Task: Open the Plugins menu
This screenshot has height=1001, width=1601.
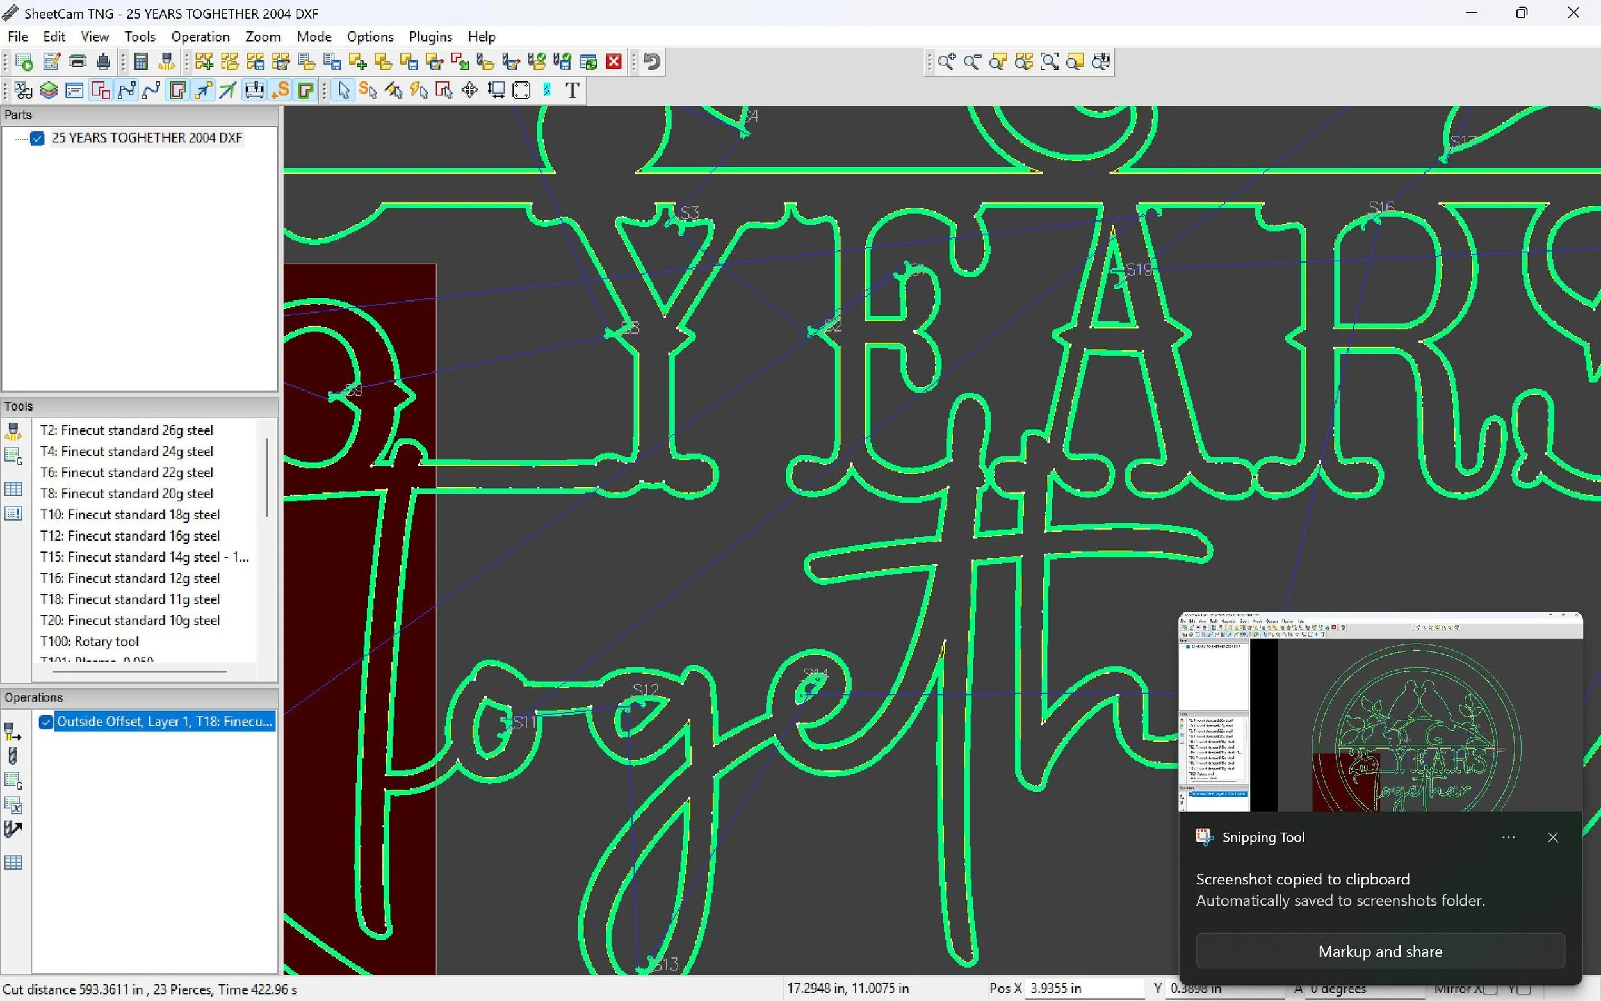Action: point(430,37)
